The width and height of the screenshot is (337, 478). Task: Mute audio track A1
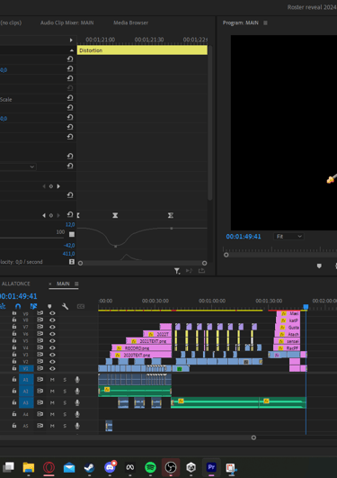[x=52, y=380]
